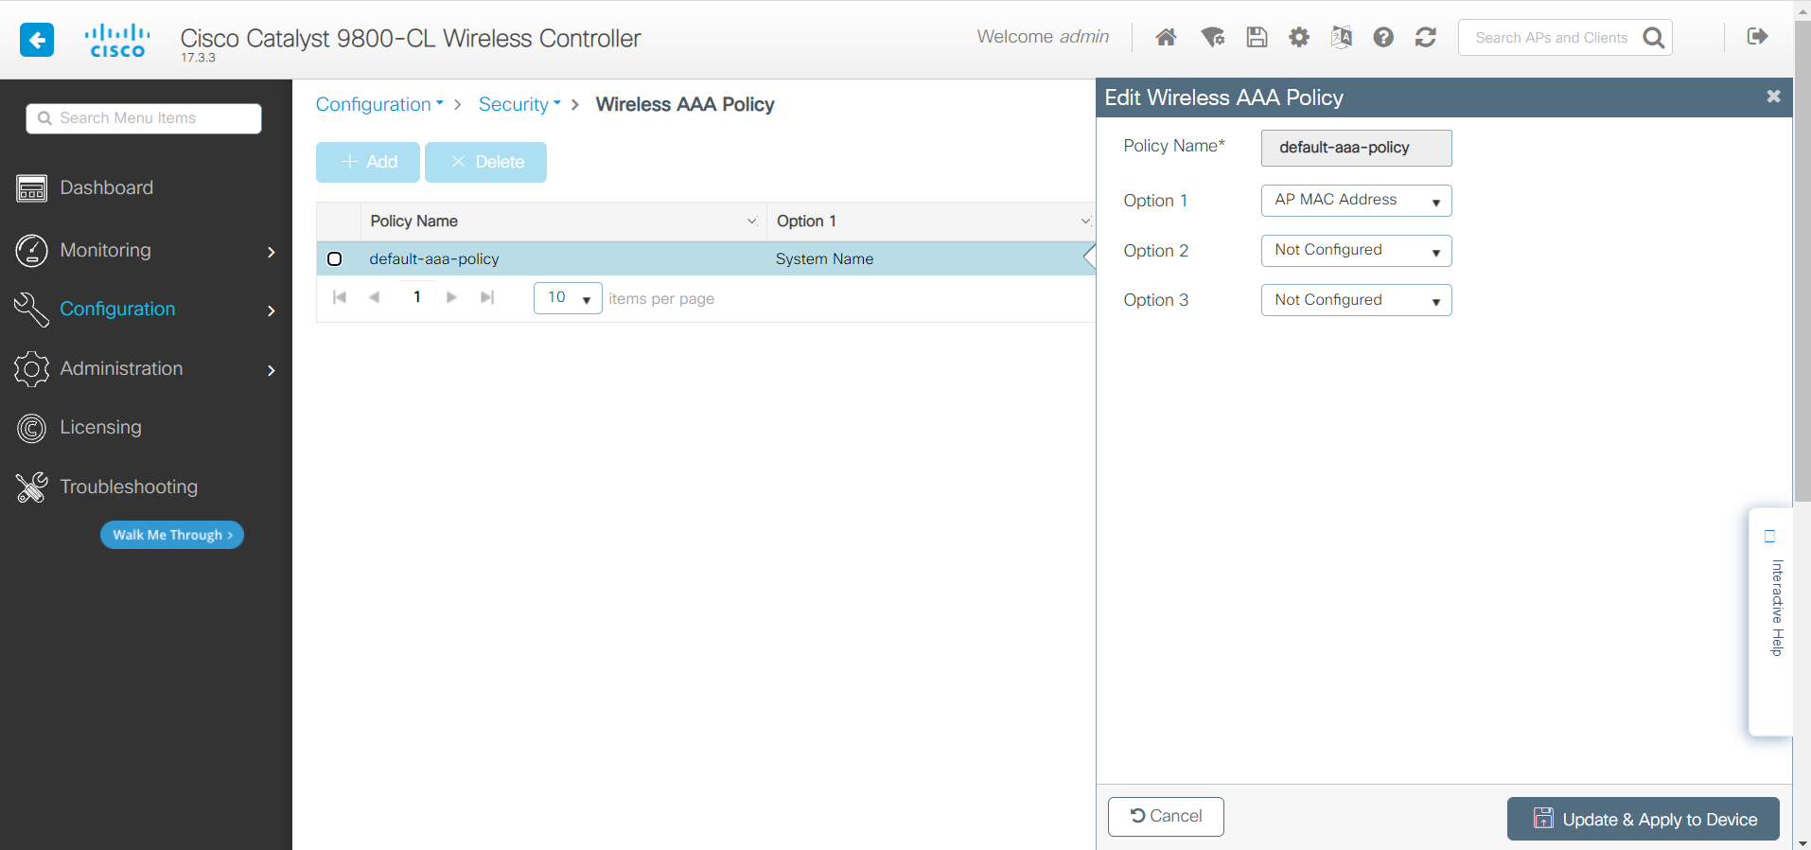Viewport: 1811px width, 850px height.
Task: Sort by the Policy Name column header
Action: click(414, 221)
